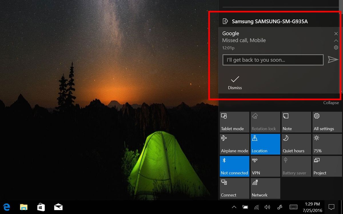Viewport: 343px width, 214px height.
Task: Send the quick reply message
Action: (333, 60)
